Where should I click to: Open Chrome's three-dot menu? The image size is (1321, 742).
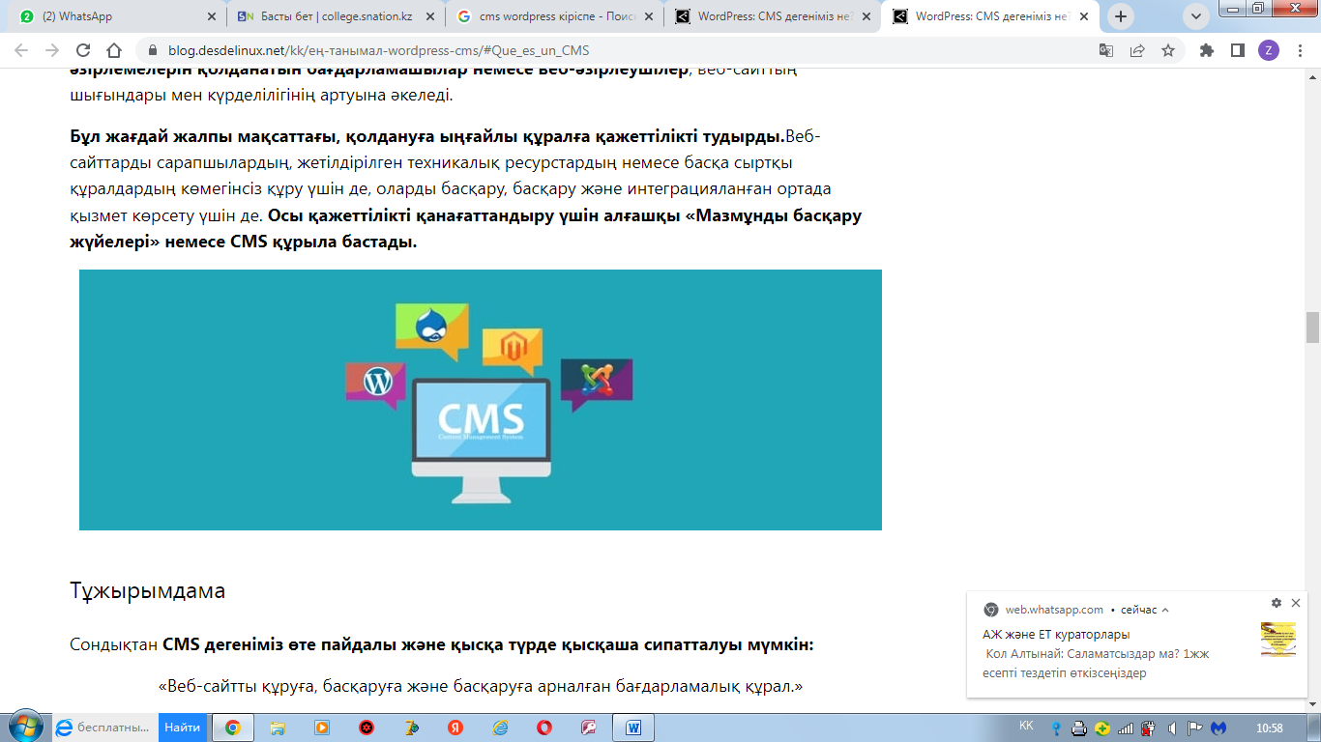click(1299, 51)
